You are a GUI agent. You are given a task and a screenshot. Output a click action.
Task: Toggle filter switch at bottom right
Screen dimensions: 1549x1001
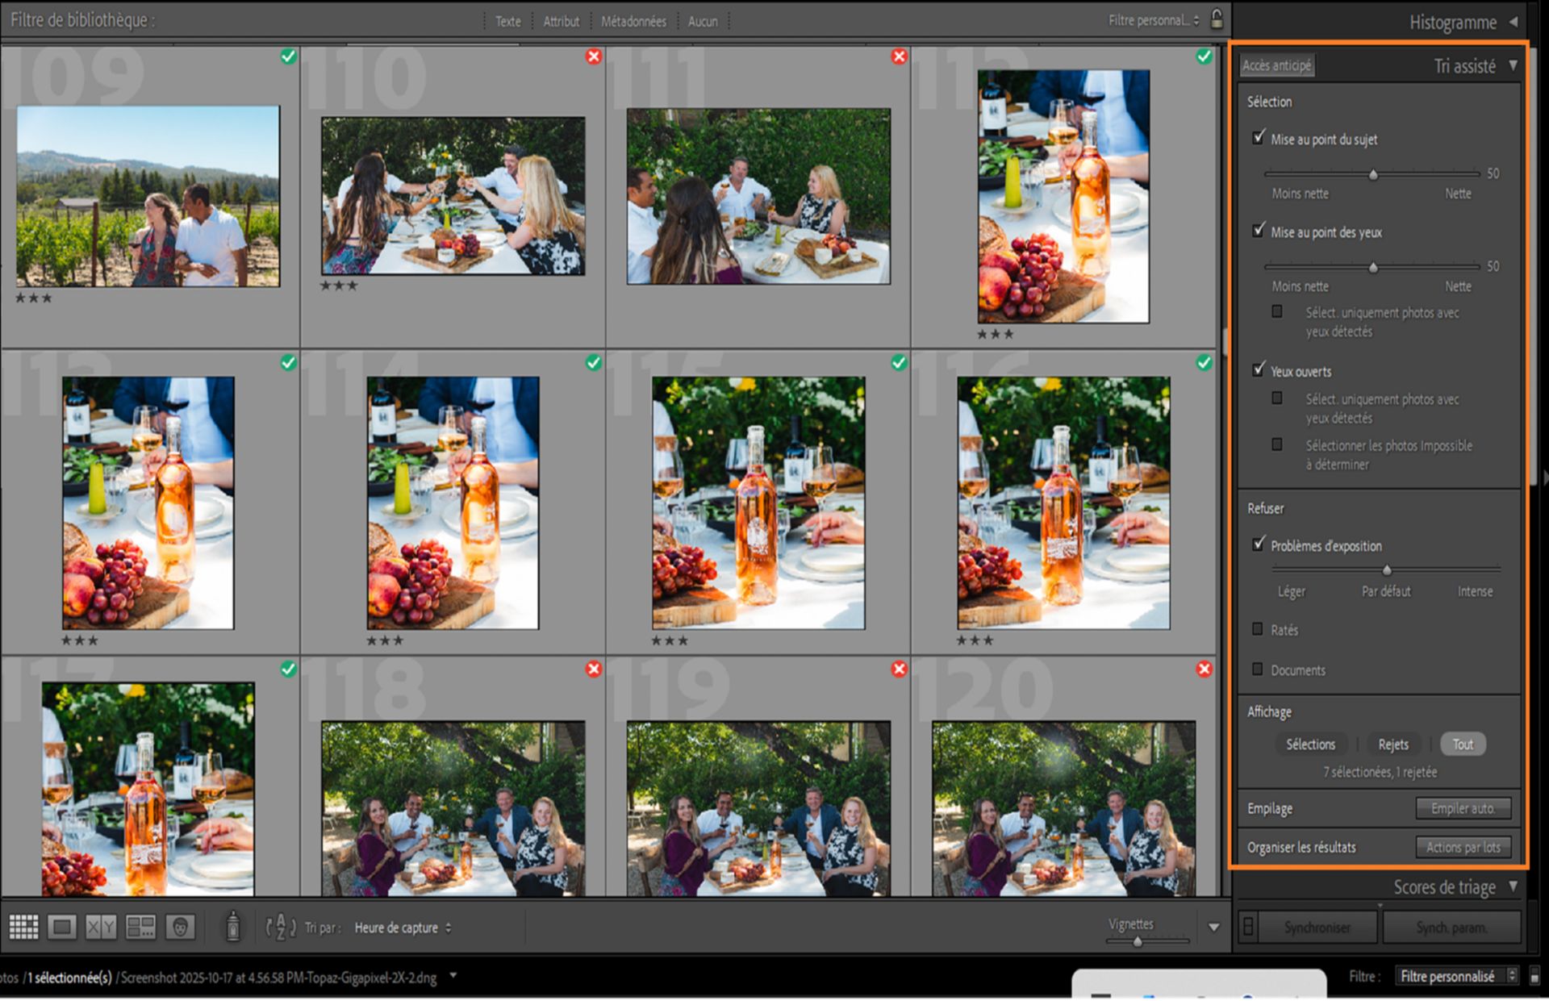tap(1534, 976)
